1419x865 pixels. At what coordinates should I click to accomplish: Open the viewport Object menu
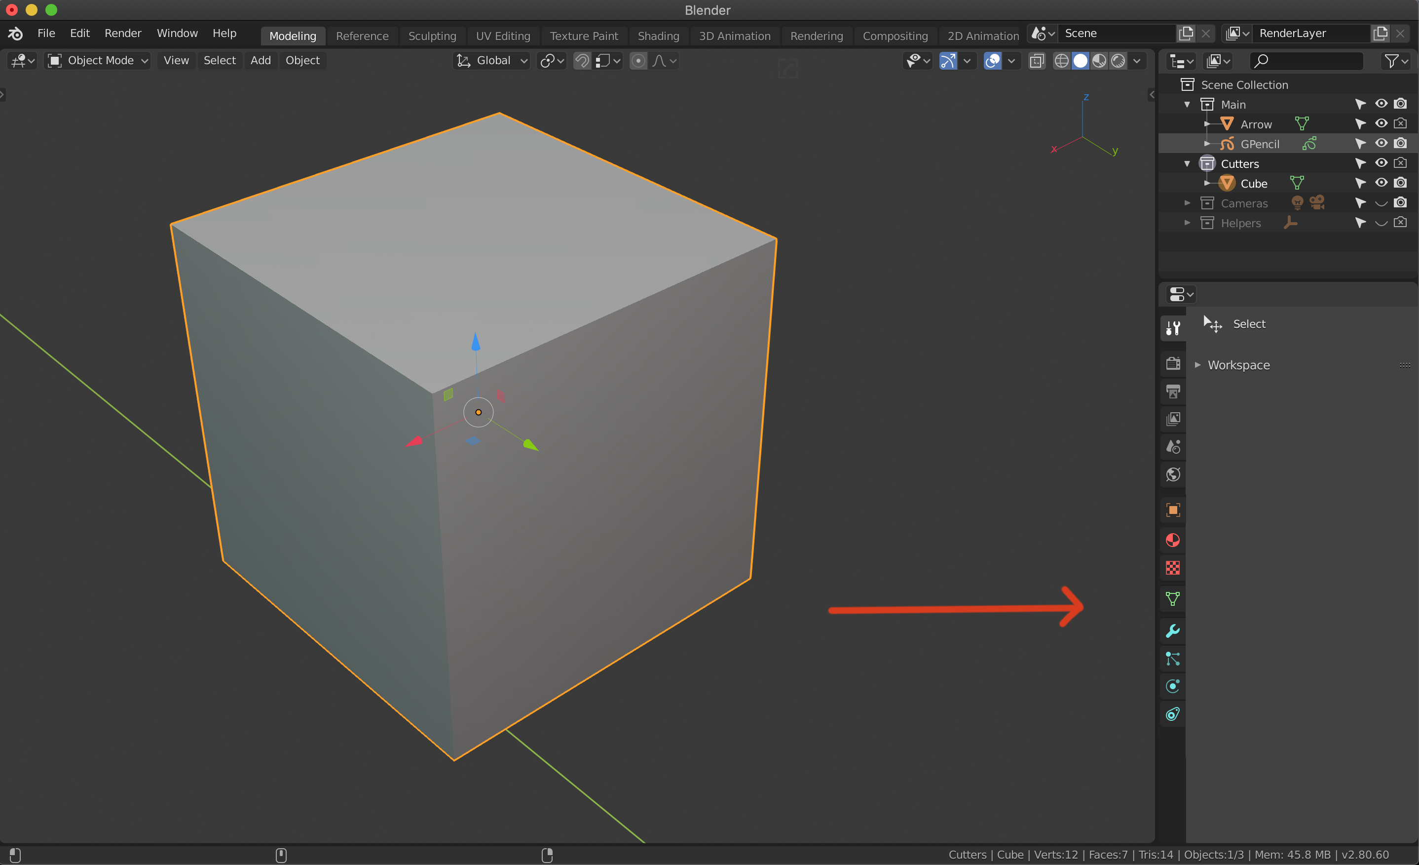click(x=302, y=61)
